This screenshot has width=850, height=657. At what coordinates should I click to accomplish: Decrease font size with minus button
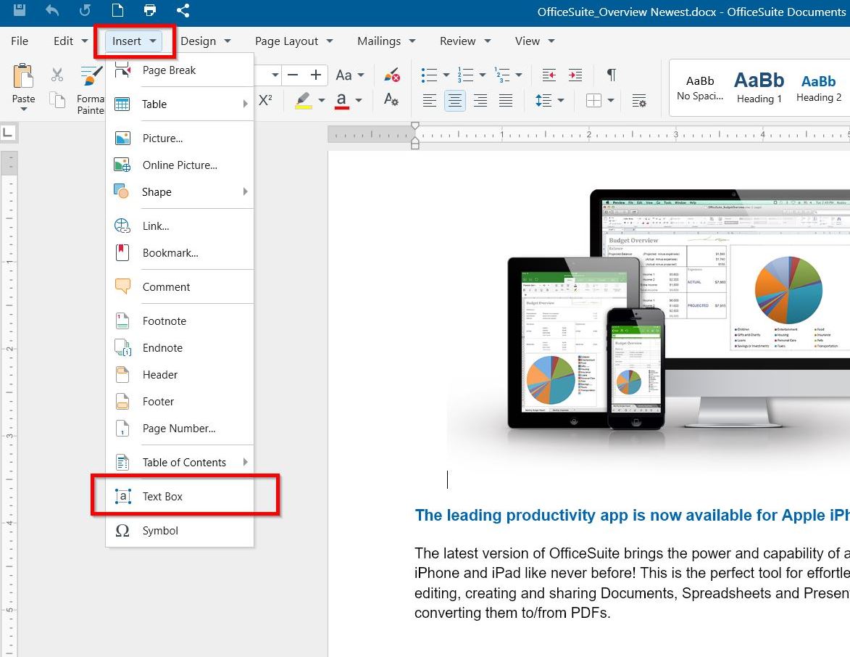(293, 75)
